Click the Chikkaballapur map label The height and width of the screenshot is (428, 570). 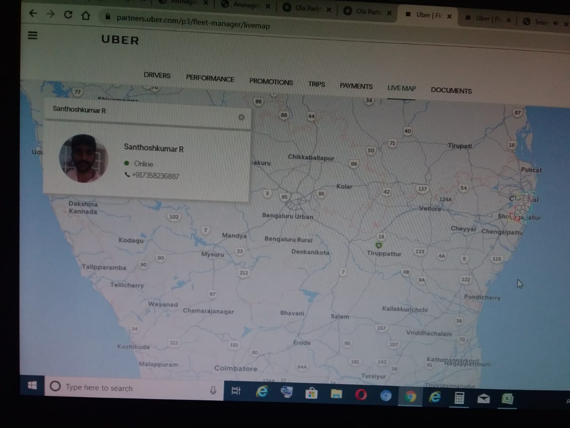pos(311,157)
